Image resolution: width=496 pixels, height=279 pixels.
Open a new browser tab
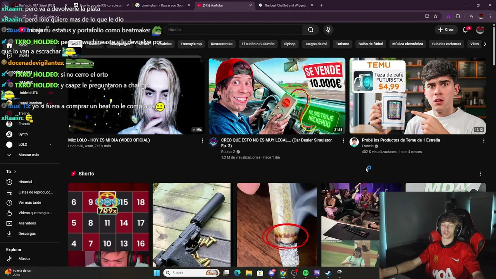pyautogui.click(x=321, y=5)
